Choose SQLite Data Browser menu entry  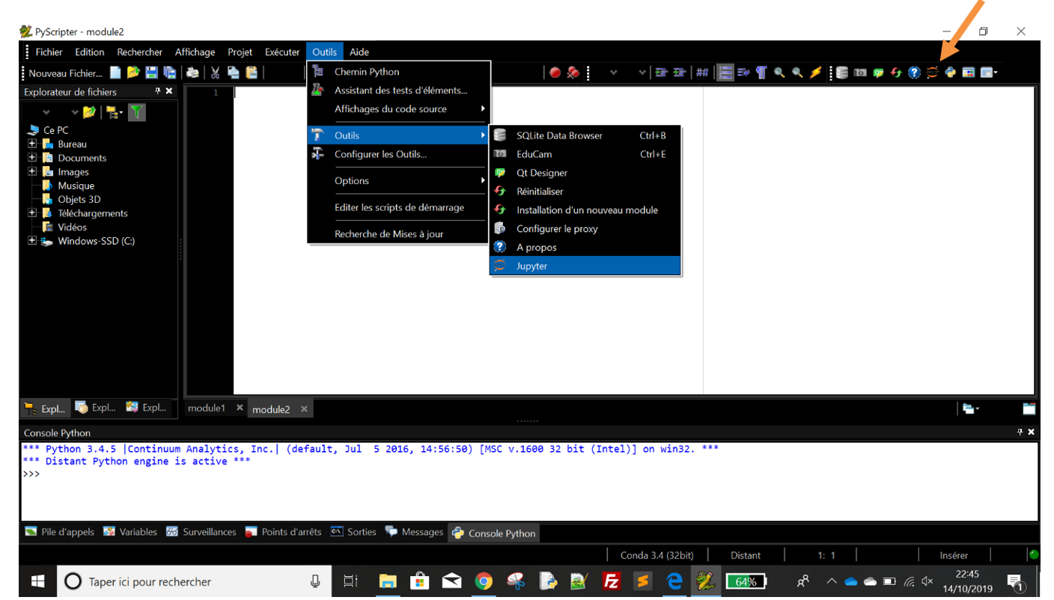pos(585,135)
